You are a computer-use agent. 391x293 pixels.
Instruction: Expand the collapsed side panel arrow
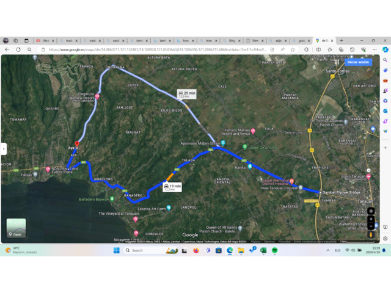coord(4,149)
